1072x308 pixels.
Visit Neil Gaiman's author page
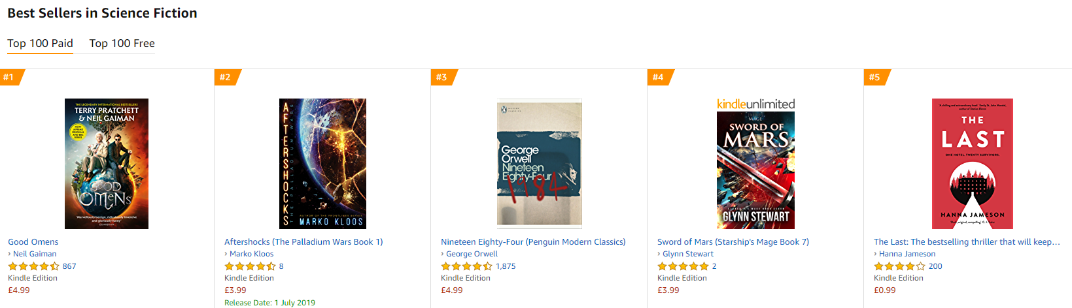tap(35, 254)
